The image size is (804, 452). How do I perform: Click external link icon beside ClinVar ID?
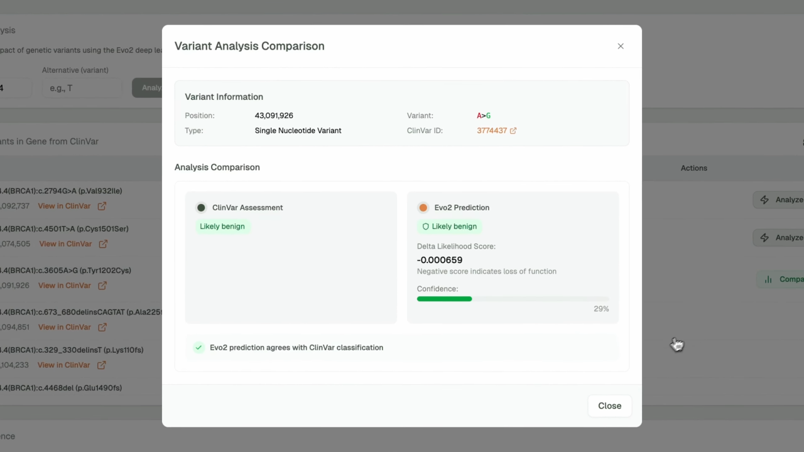513,131
